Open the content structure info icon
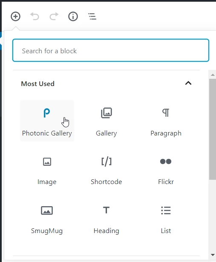 tap(73, 16)
